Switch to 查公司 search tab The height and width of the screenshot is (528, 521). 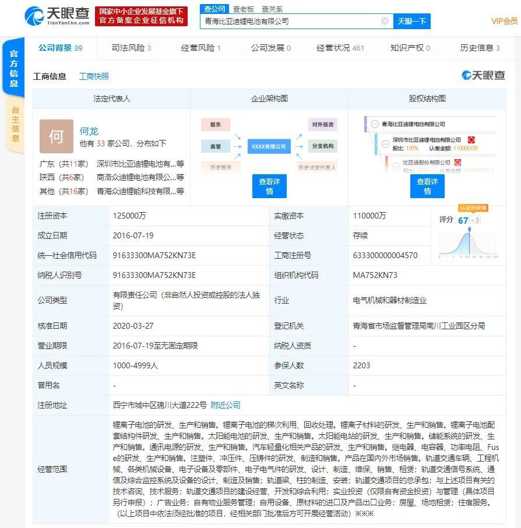[214, 9]
